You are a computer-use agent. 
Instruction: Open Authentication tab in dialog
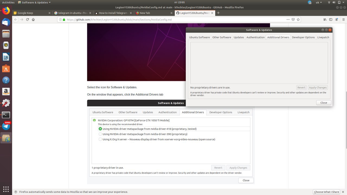coord(255,37)
